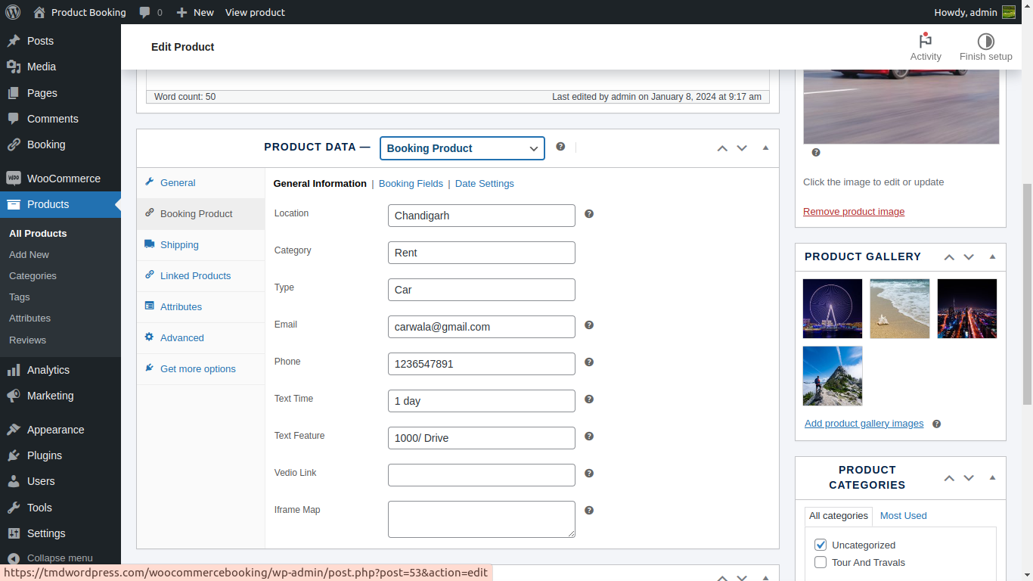The height and width of the screenshot is (581, 1033).
Task: Click the help icon next to Location field
Action: [x=589, y=214]
